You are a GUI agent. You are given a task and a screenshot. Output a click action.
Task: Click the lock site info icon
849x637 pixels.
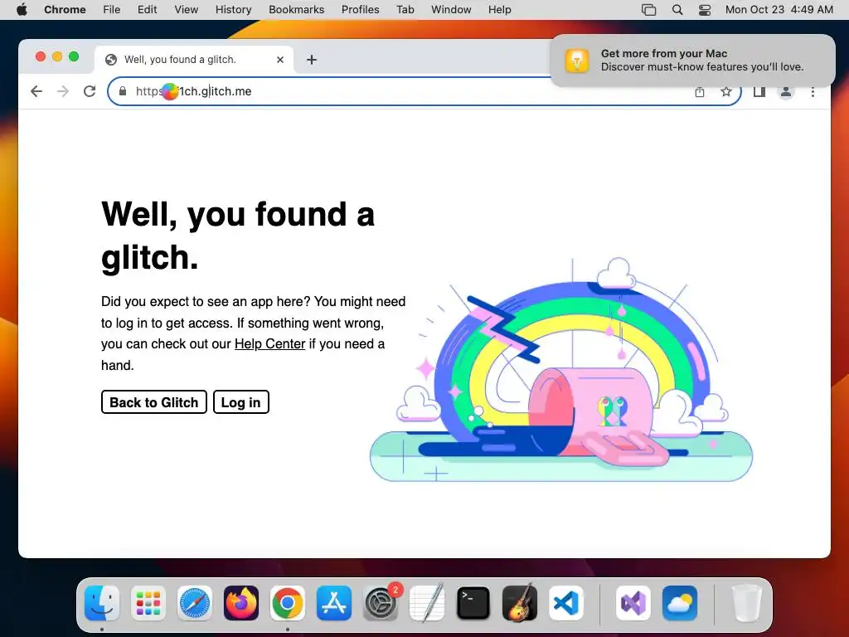123,91
